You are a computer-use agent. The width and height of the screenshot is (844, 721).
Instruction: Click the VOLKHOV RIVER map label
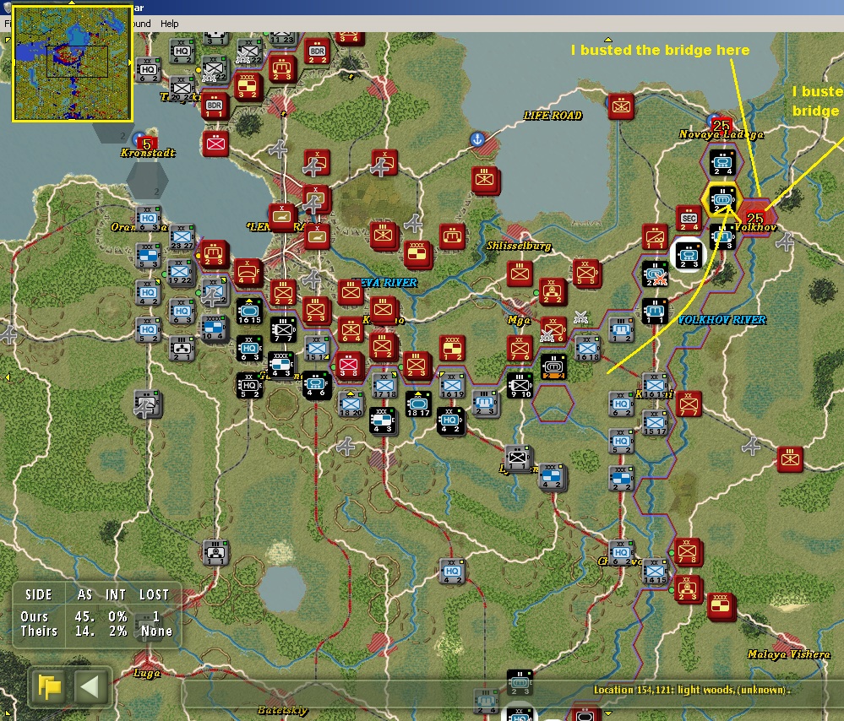tap(721, 320)
